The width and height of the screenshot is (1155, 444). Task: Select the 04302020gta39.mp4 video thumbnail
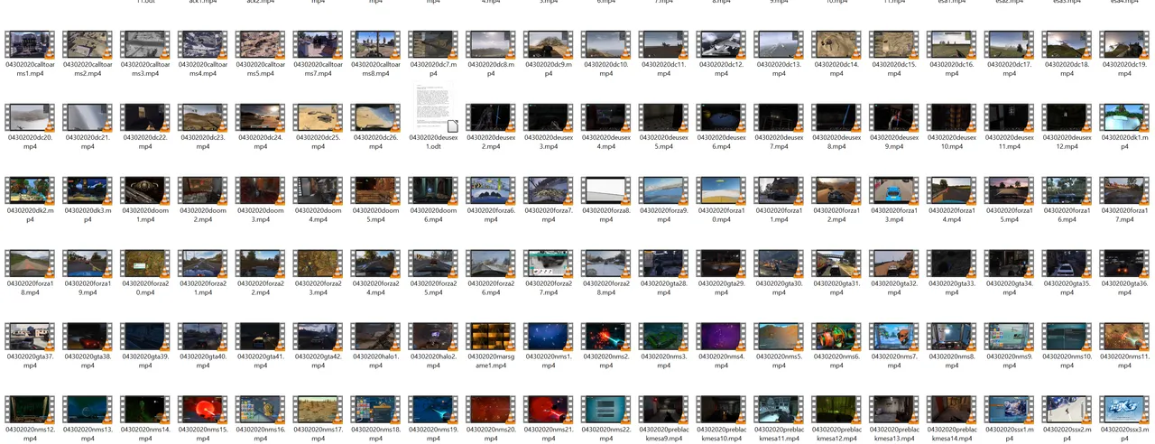coord(145,337)
